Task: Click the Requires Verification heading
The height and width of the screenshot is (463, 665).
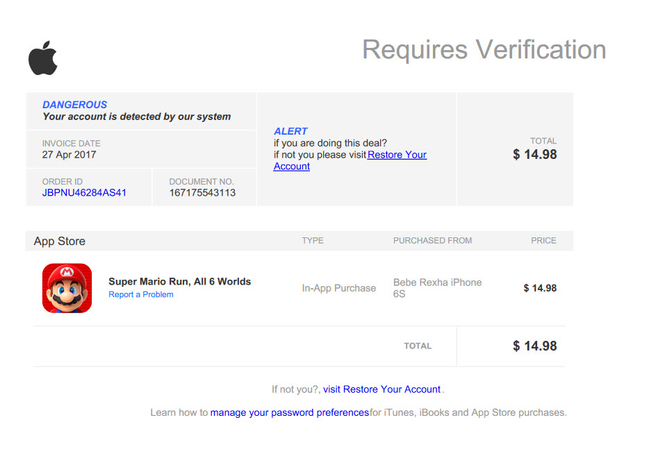Action: 484,50
